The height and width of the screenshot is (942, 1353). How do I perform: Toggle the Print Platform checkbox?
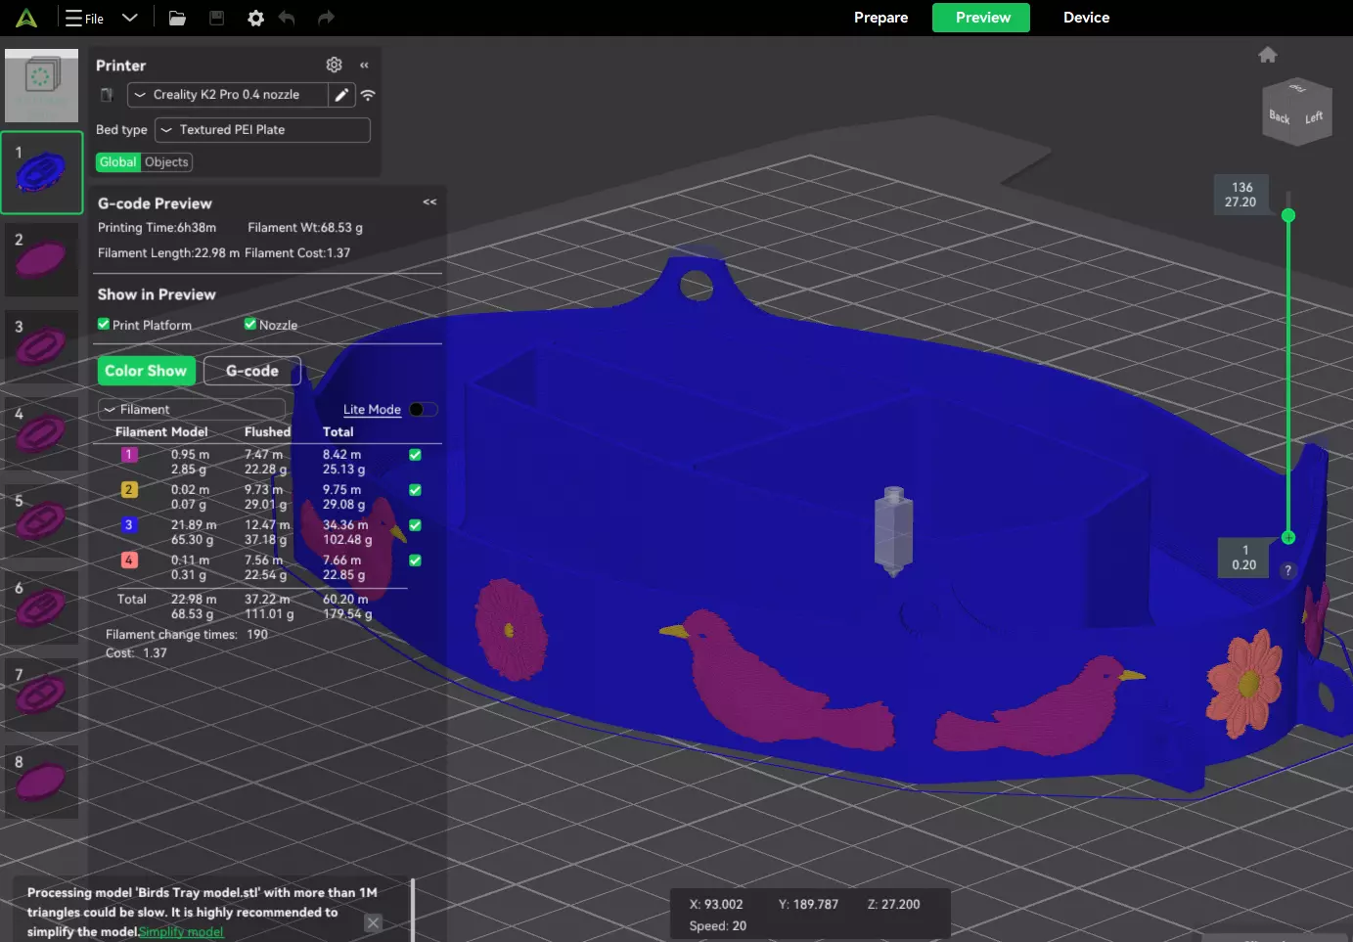coord(104,325)
